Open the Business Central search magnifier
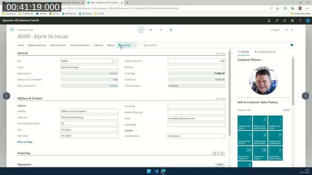312x175 pixels. pos(277,20)
